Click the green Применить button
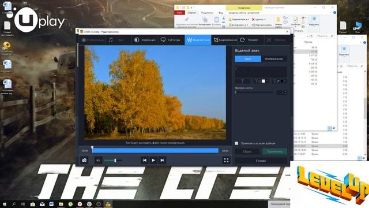 pos(274,151)
